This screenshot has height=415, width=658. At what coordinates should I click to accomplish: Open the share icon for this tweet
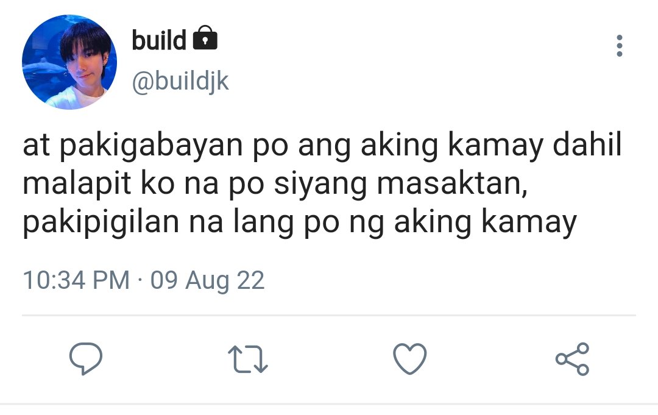(x=572, y=359)
